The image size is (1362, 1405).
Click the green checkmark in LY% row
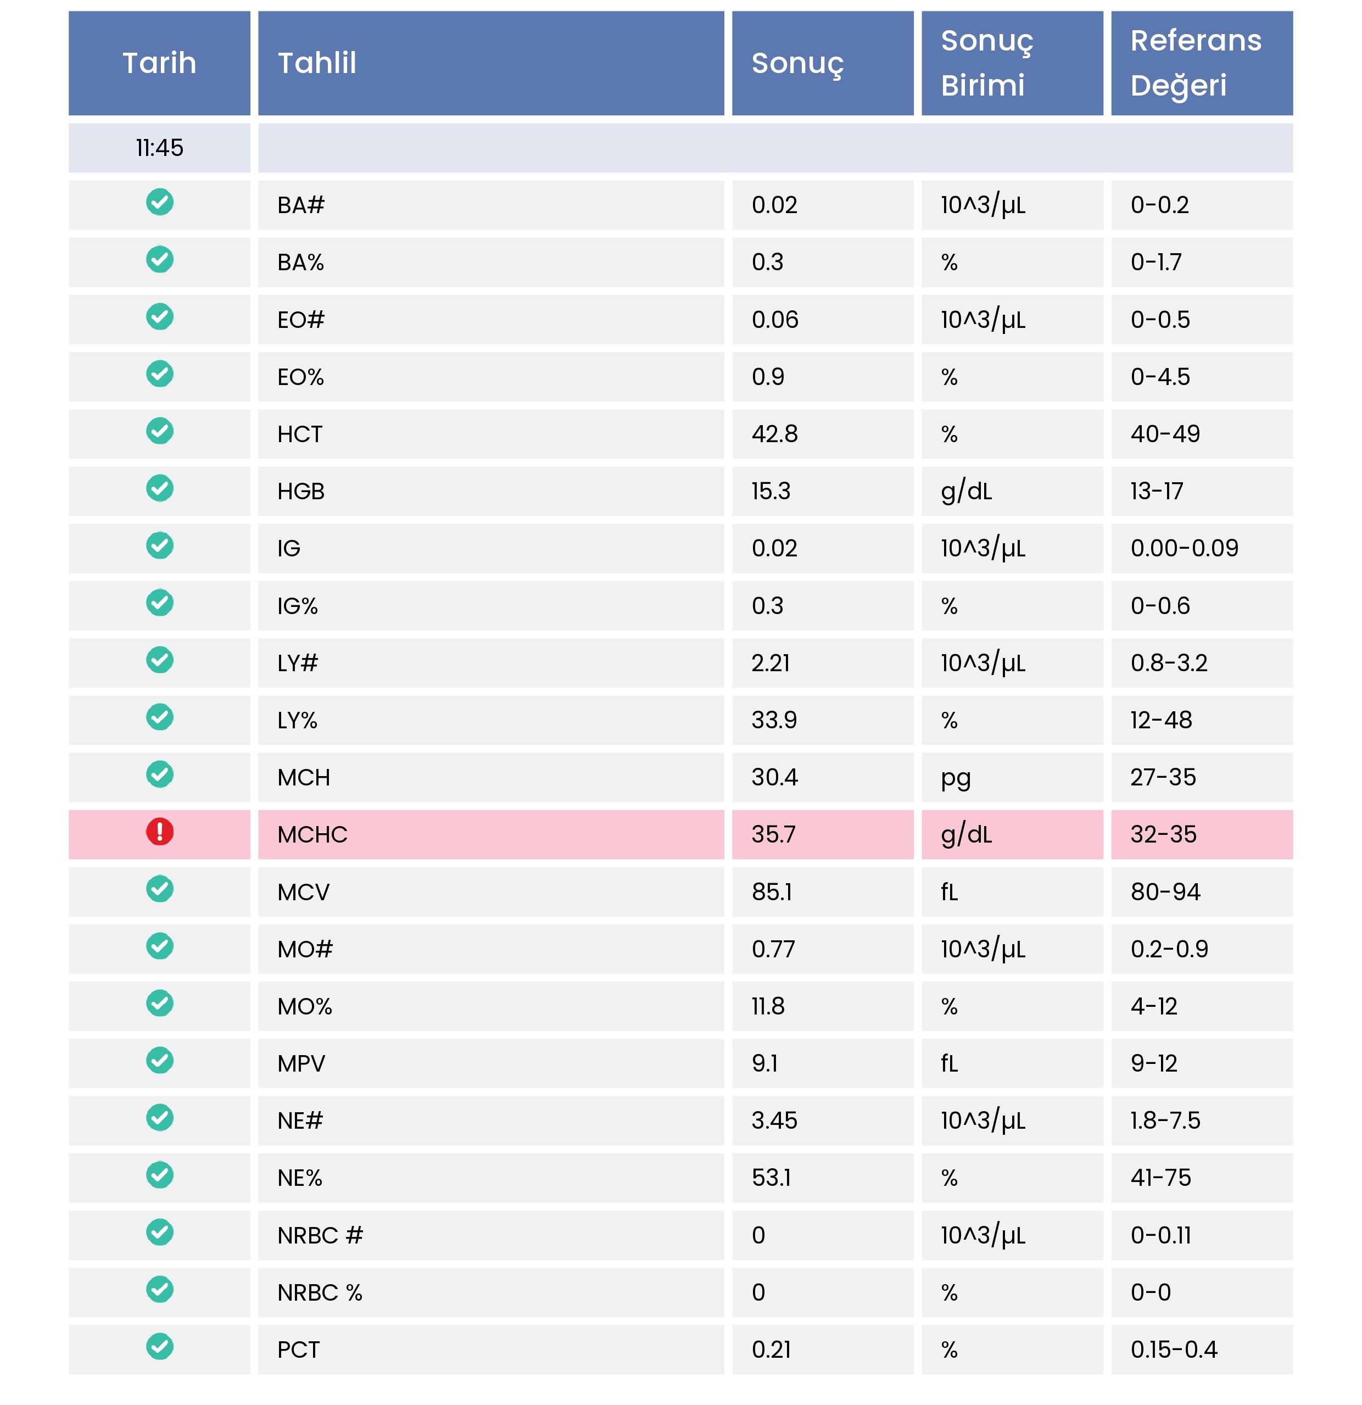pyautogui.click(x=159, y=717)
